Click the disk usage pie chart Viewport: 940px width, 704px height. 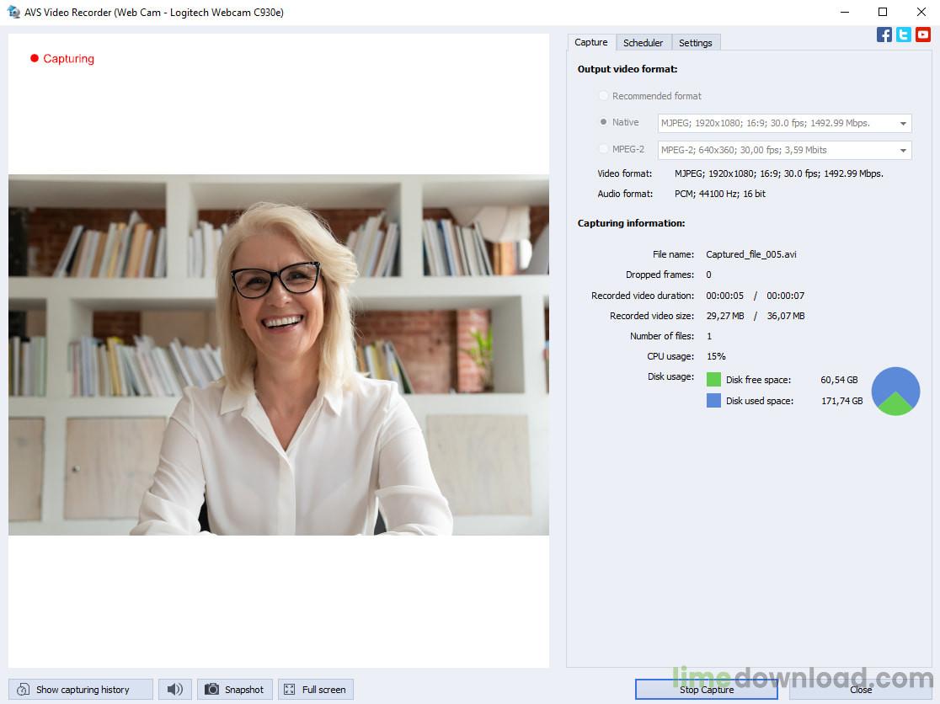point(895,392)
